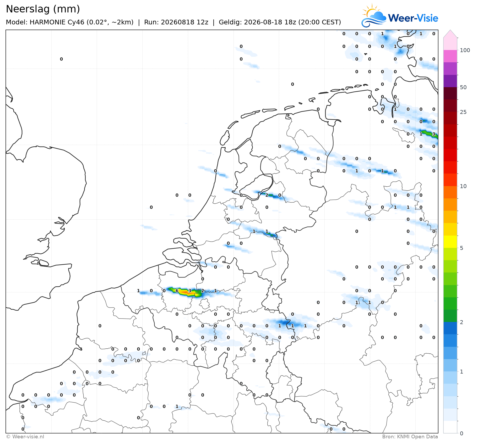
Task: Select the orange 10 mm legend swatch
Action: [450, 192]
